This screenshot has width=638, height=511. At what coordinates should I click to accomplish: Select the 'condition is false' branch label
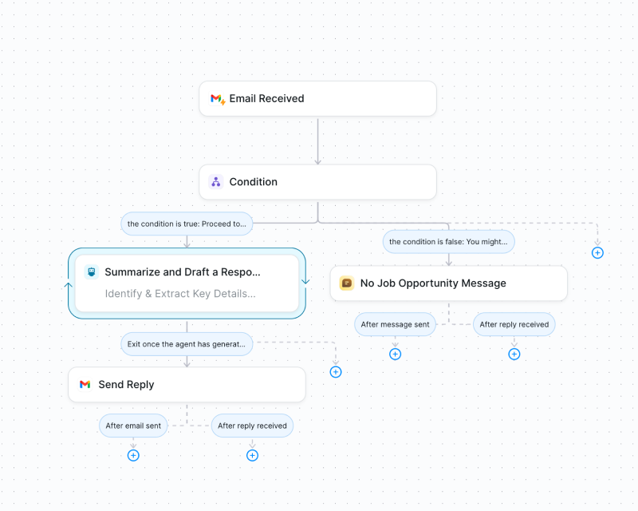pos(448,242)
